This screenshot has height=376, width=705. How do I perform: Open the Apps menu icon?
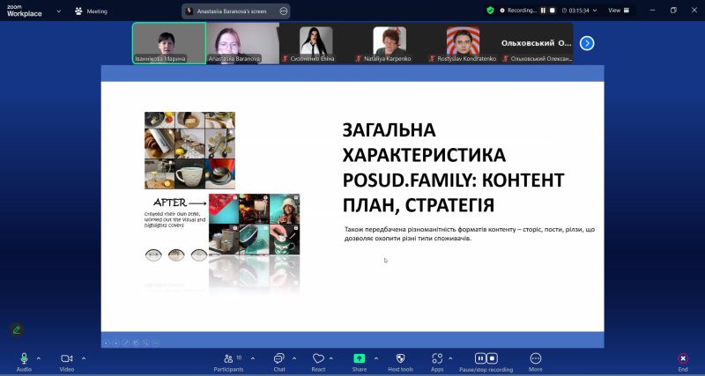[437, 359]
